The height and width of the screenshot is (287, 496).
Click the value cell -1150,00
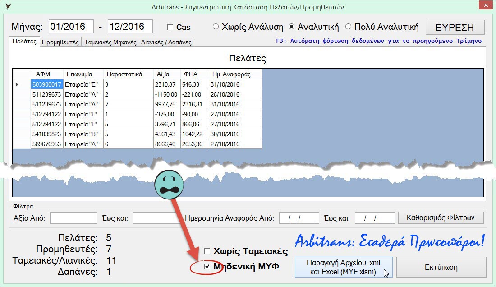(x=167, y=94)
